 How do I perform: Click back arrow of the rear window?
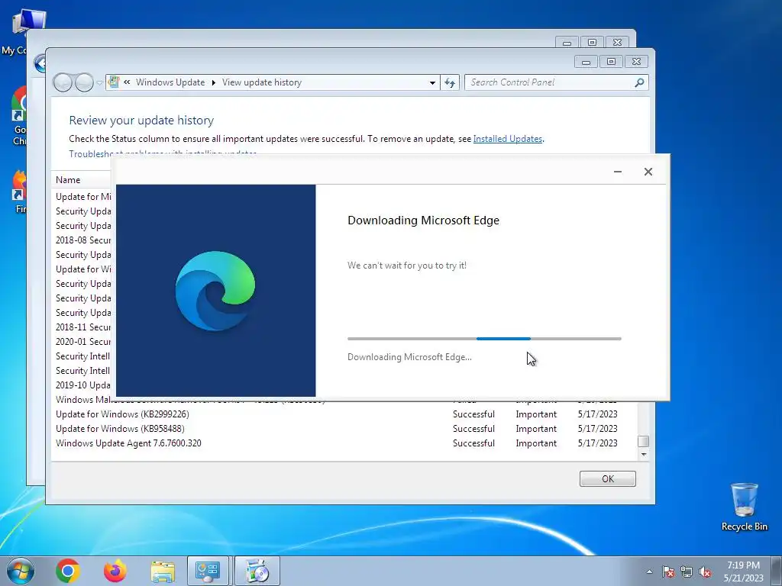(x=40, y=63)
